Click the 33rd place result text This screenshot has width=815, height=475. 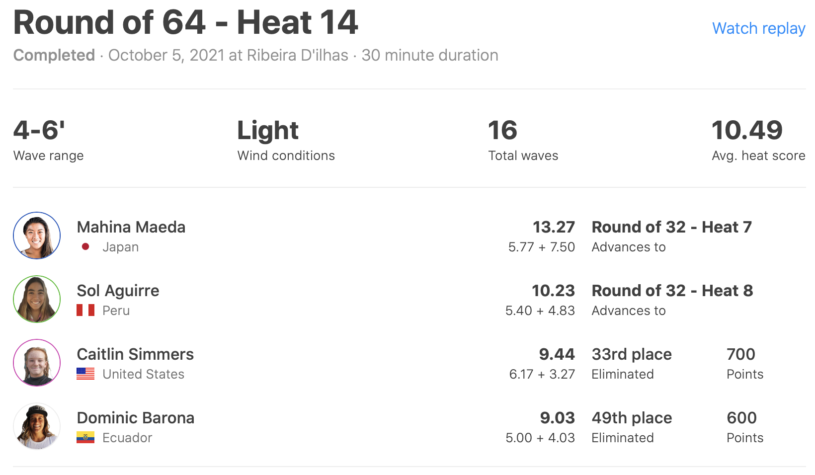(632, 354)
